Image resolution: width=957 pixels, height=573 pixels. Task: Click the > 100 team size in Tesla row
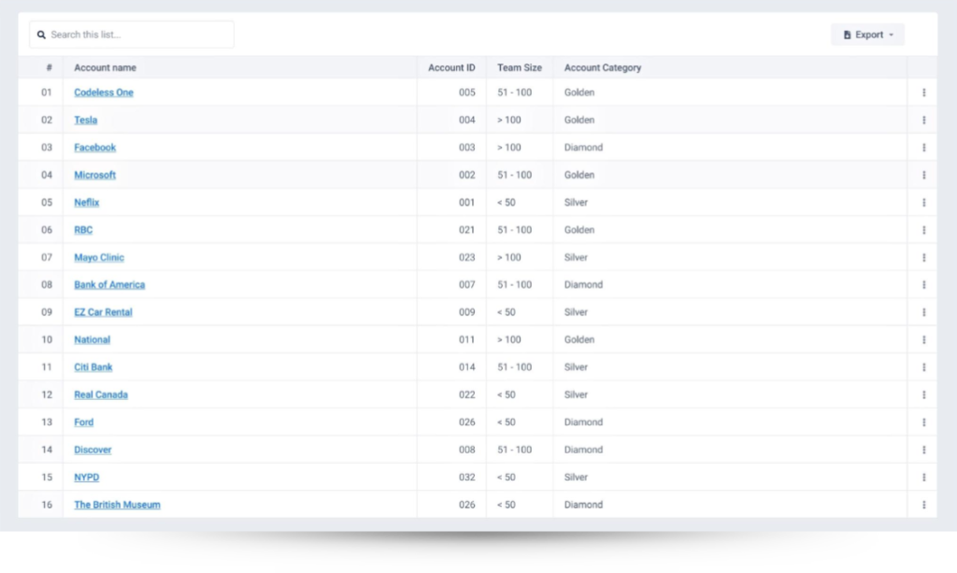509,121
